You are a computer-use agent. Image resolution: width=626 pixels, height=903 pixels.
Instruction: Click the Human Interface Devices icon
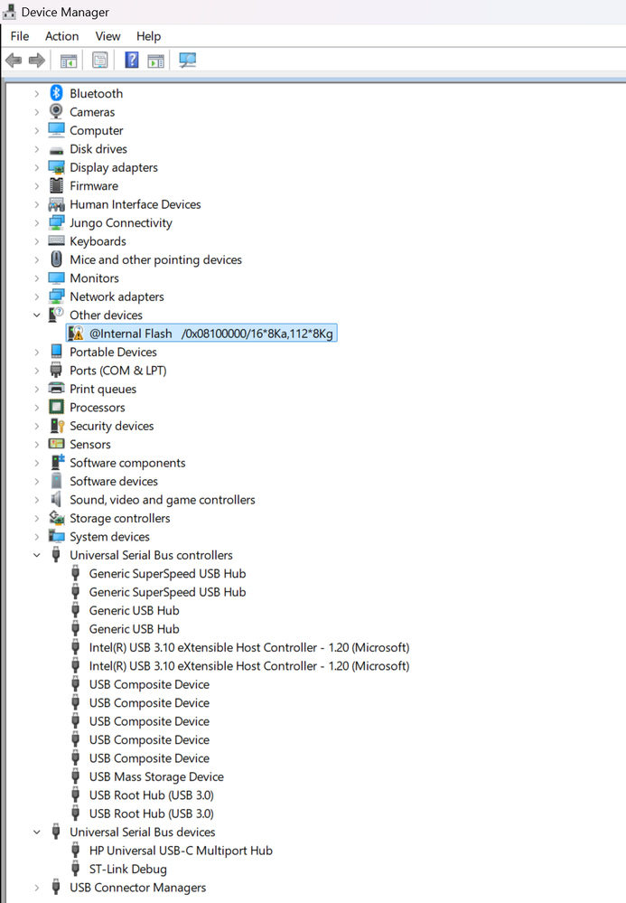(x=56, y=204)
